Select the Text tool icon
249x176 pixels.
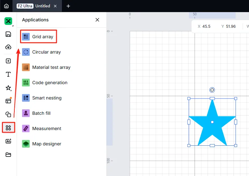8,74
